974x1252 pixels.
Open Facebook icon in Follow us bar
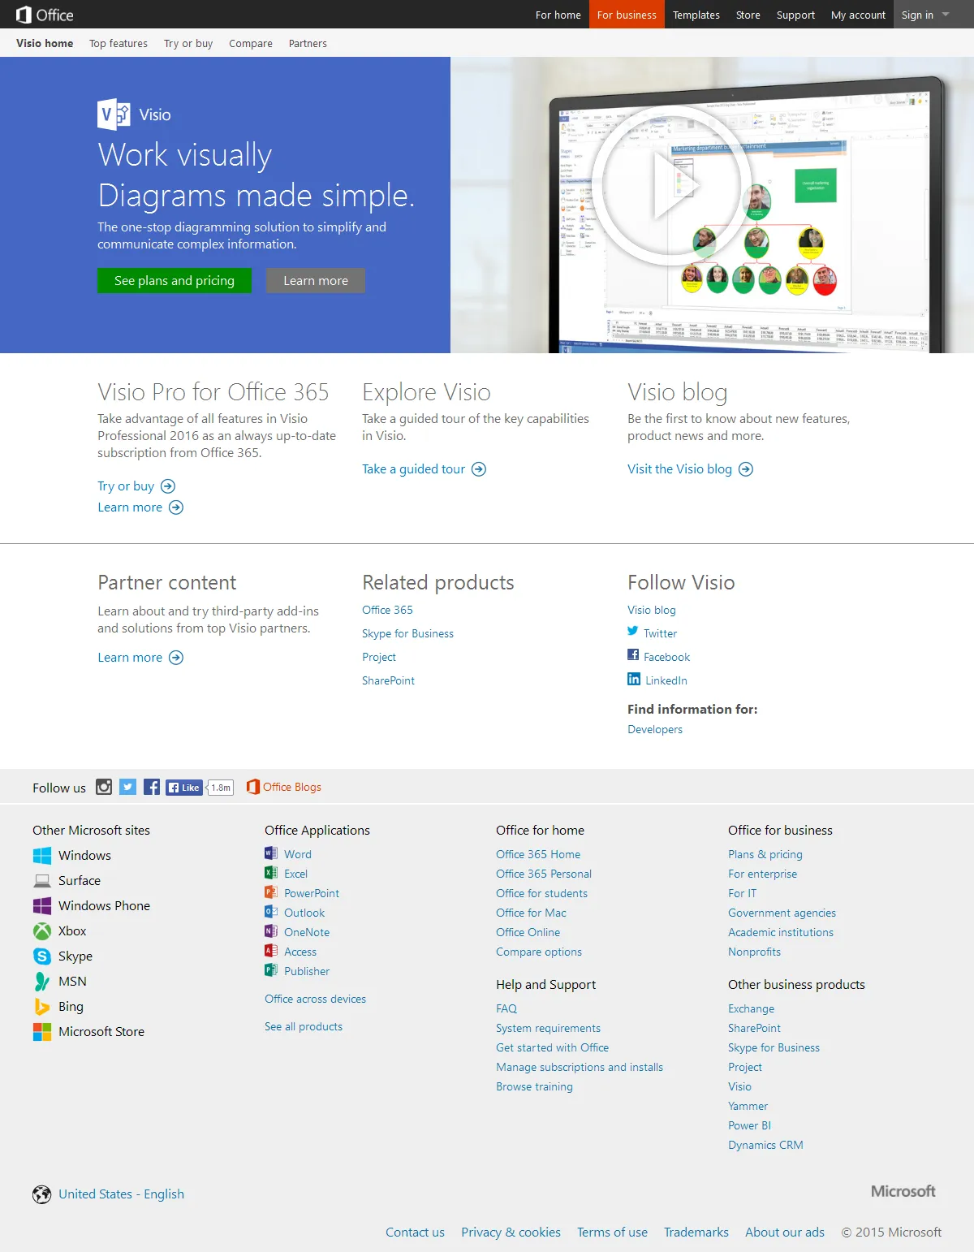click(x=152, y=787)
